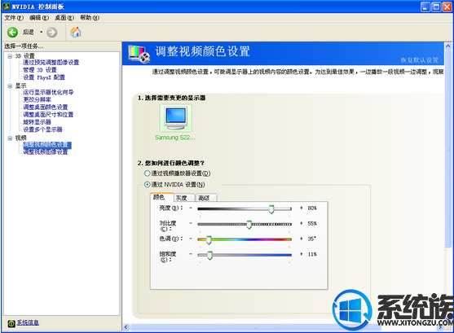Click the plus icon next to saturation 11%
The height and width of the screenshot is (333, 454).
pos(302,254)
